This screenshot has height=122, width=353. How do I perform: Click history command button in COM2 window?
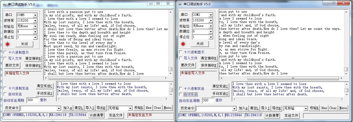(187, 108)
